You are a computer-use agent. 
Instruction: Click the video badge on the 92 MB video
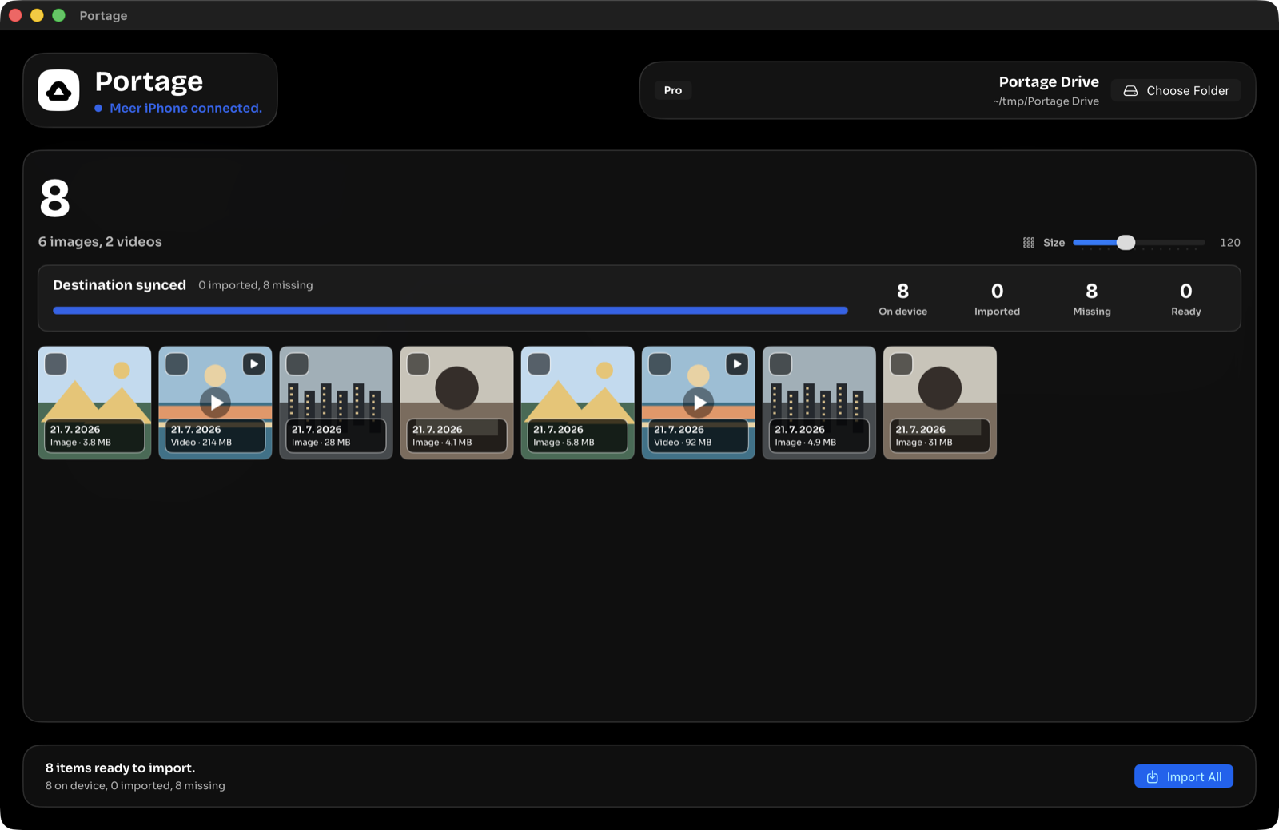click(737, 364)
